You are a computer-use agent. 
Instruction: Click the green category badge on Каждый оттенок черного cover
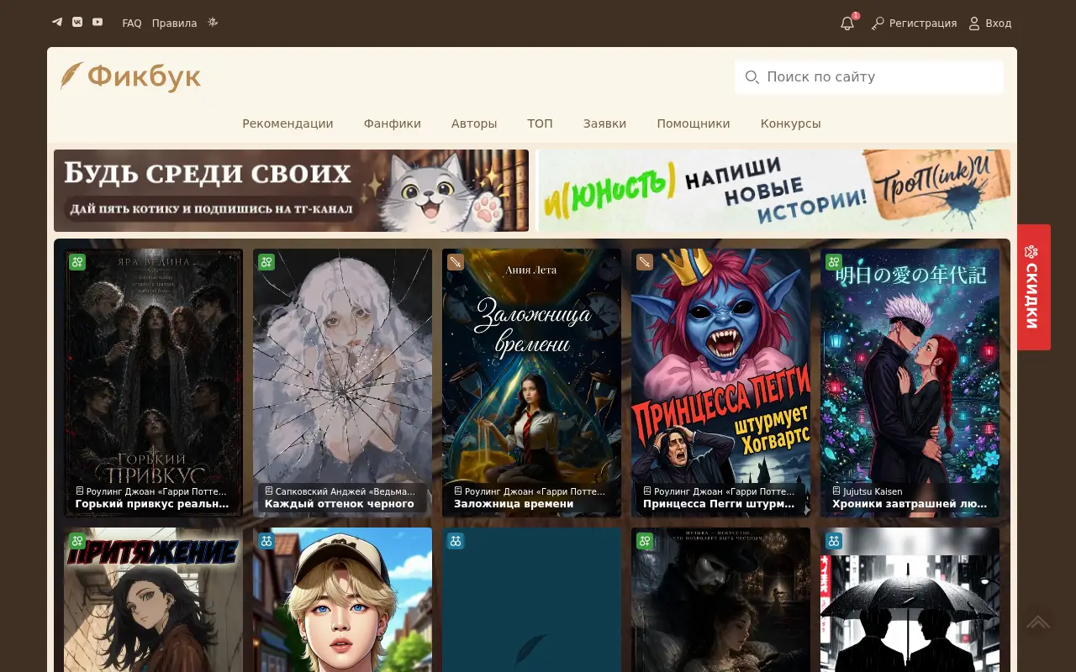click(x=266, y=262)
